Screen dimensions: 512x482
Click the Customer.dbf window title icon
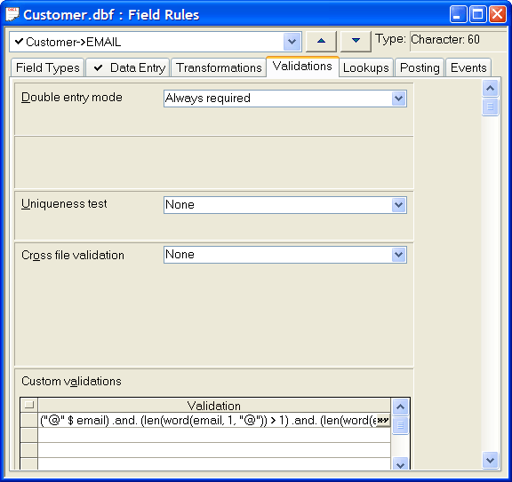(x=12, y=14)
